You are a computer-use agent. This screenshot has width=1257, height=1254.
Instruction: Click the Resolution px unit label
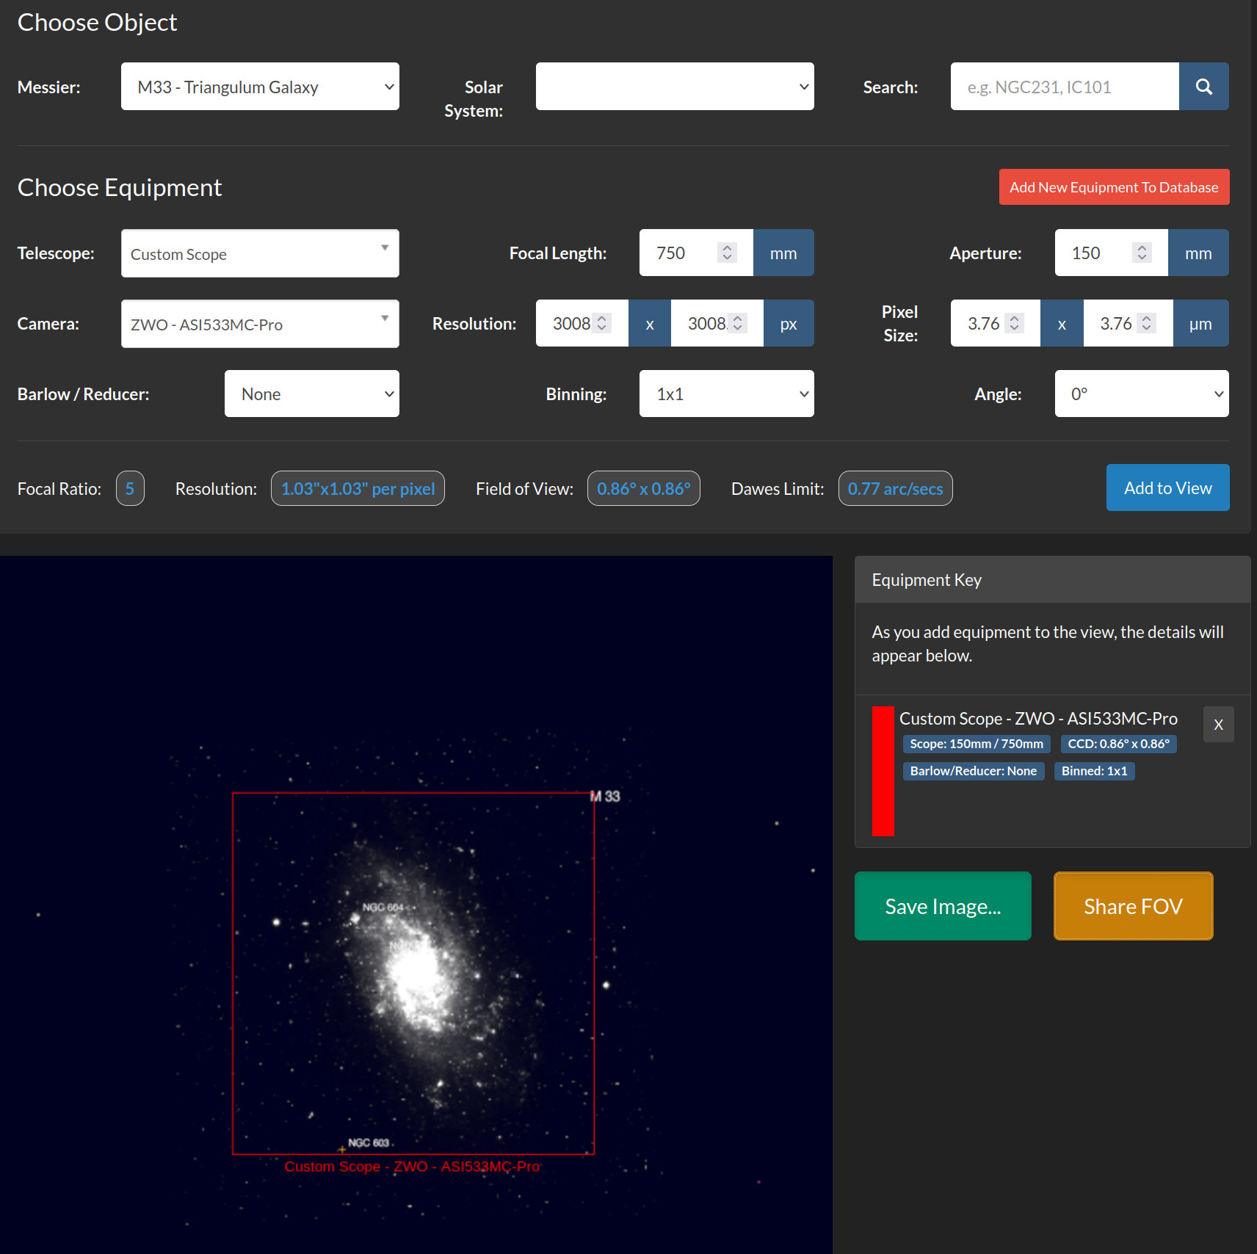[789, 323]
